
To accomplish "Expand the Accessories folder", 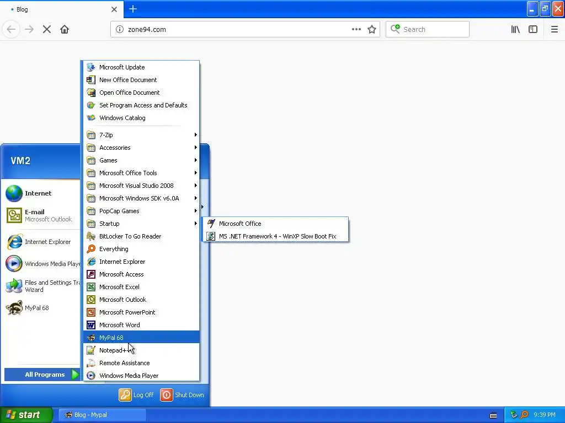I will click(x=141, y=148).
